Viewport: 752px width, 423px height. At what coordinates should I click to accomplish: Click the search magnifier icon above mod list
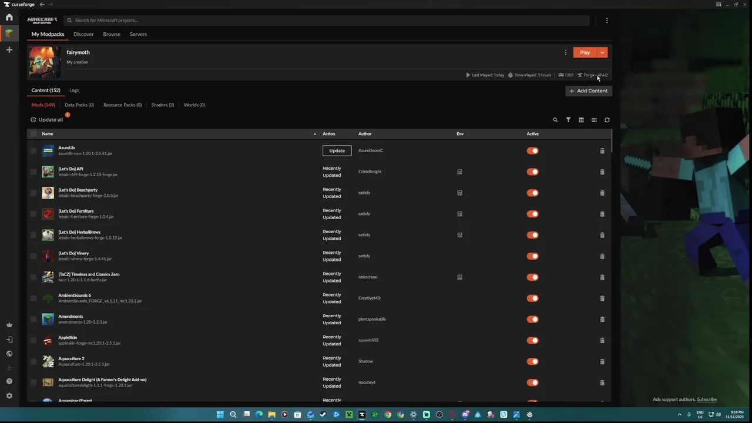point(555,120)
